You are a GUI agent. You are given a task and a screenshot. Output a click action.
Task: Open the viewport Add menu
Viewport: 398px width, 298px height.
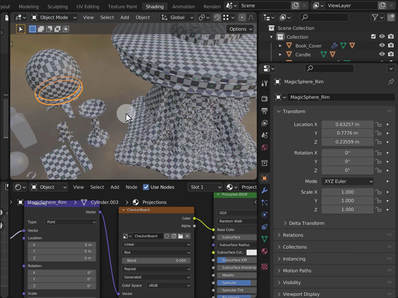pos(125,17)
